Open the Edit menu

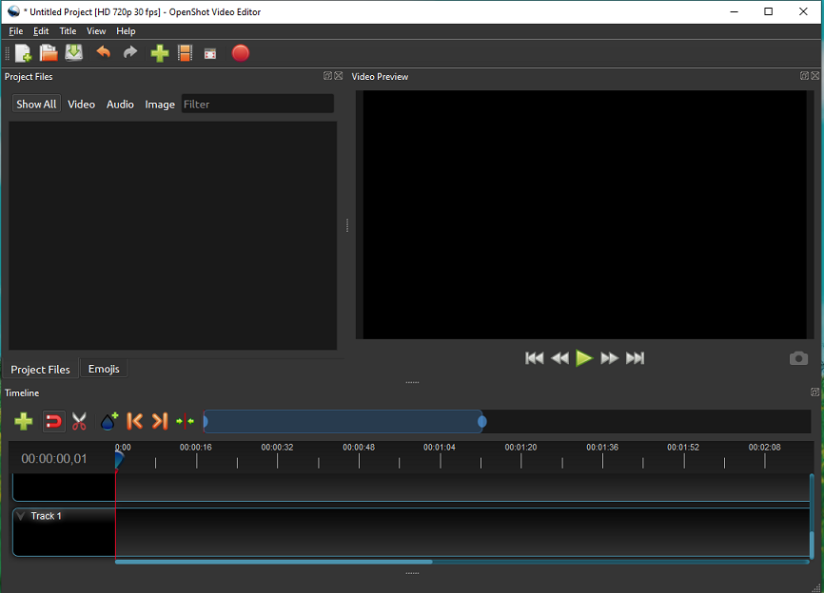click(41, 31)
